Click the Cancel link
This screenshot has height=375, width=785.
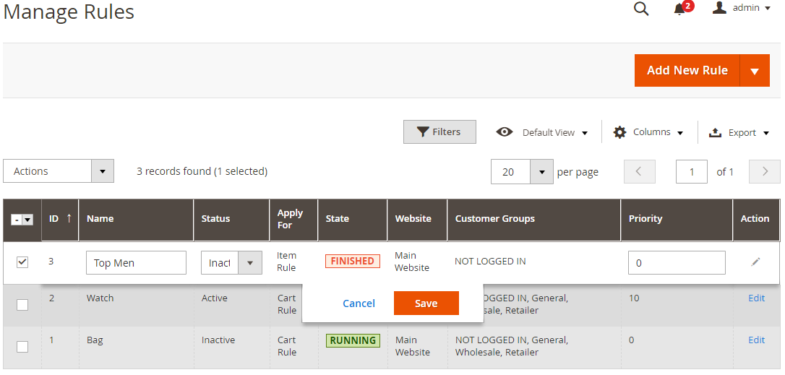[x=359, y=303]
